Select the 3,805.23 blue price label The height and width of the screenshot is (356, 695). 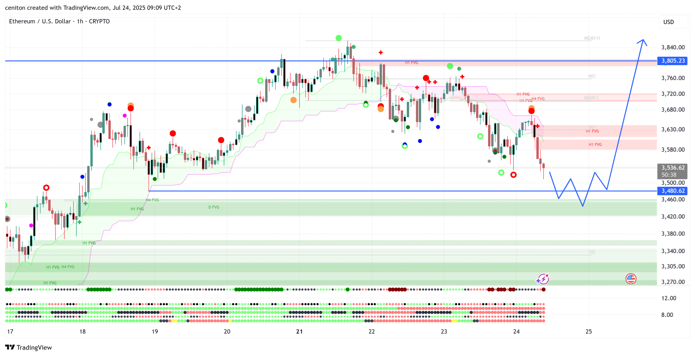click(x=672, y=61)
